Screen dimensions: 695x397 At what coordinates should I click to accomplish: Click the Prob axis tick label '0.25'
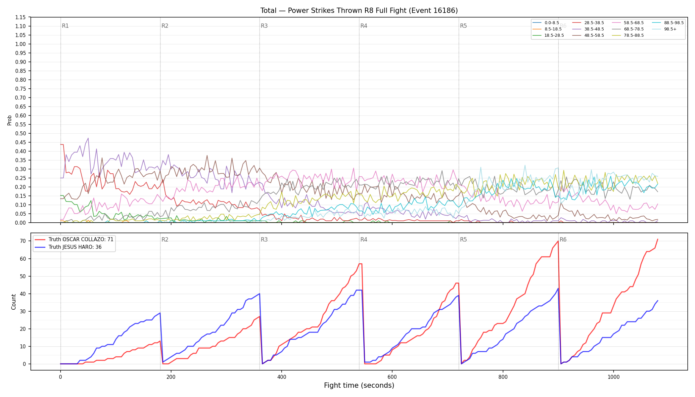point(21,178)
